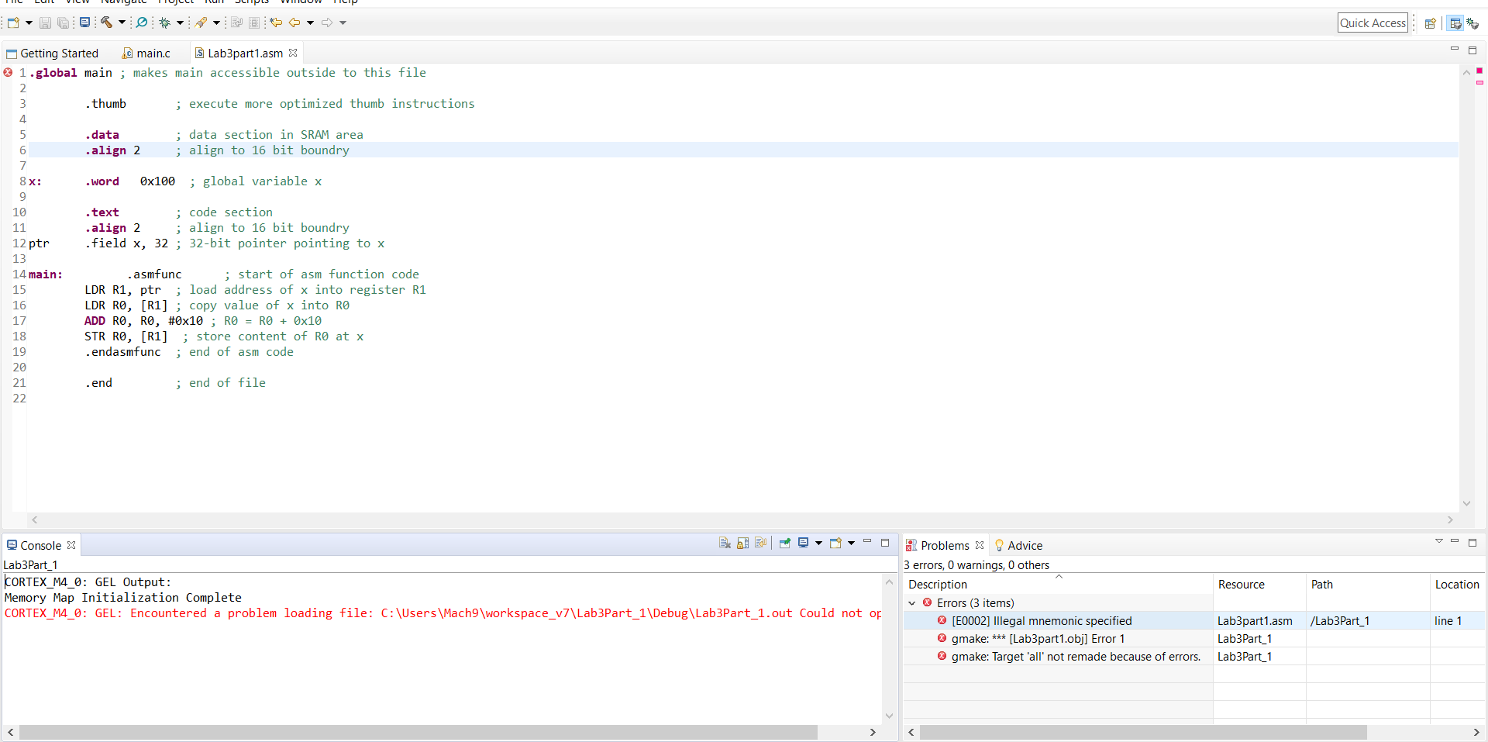This screenshot has height=742, width=1488.
Task: Open the Search dialog with the magnifier icon
Action: click(x=143, y=22)
